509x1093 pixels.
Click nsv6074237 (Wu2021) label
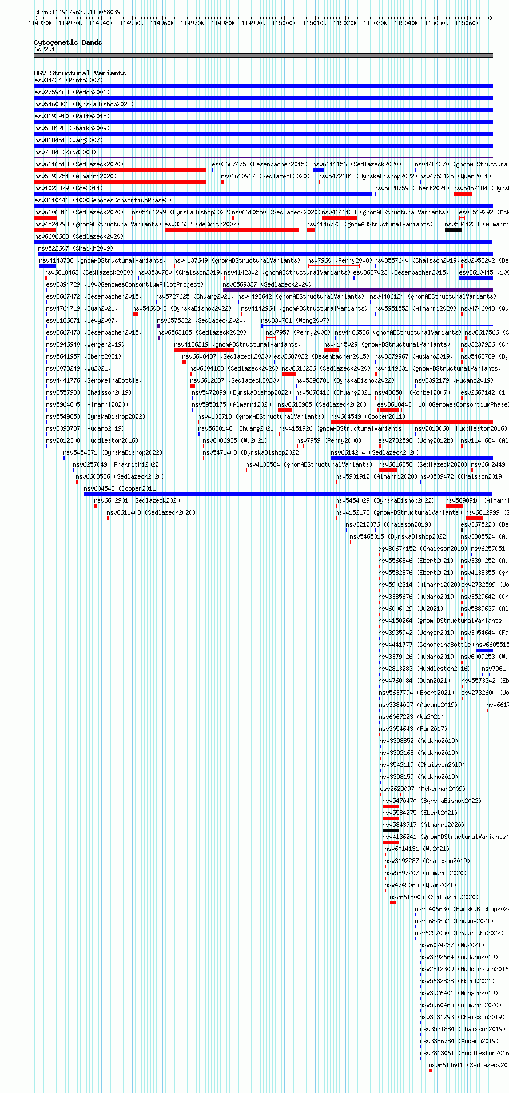(452, 945)
